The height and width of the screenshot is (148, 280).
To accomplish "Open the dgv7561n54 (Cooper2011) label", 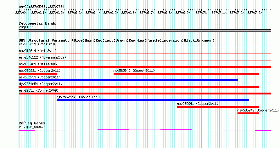I will [x=41, y=84].
